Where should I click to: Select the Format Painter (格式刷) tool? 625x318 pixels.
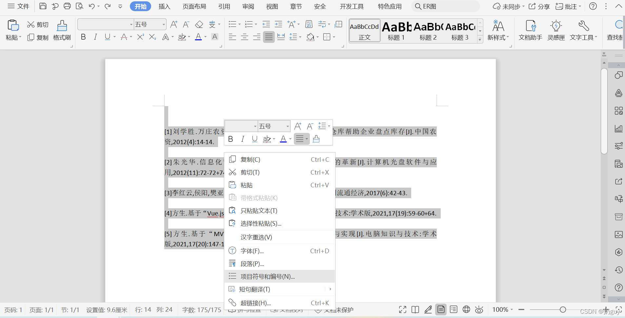point(62,30)
